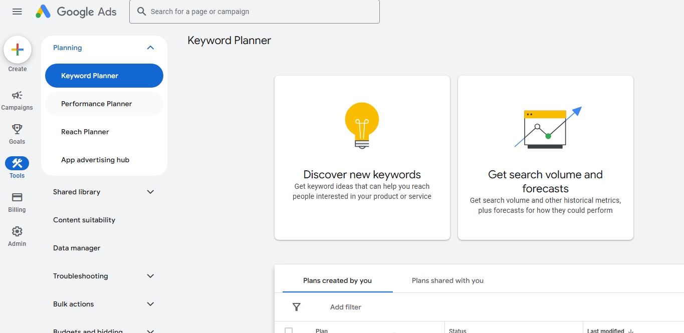Focus the page or campaign search field
Viewport: 684px width, 333px height.
coord(255,12)
